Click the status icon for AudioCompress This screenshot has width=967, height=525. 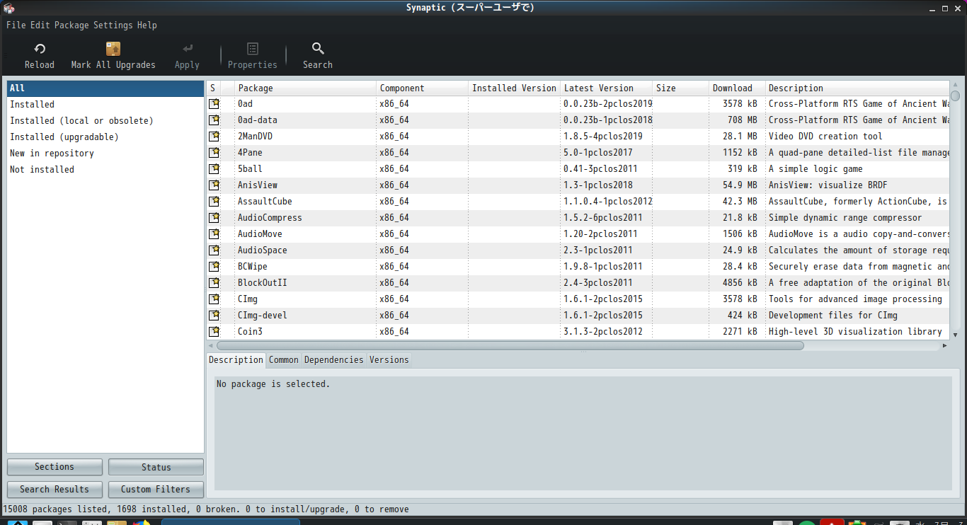pyautogui.click(x=214, y=217)
